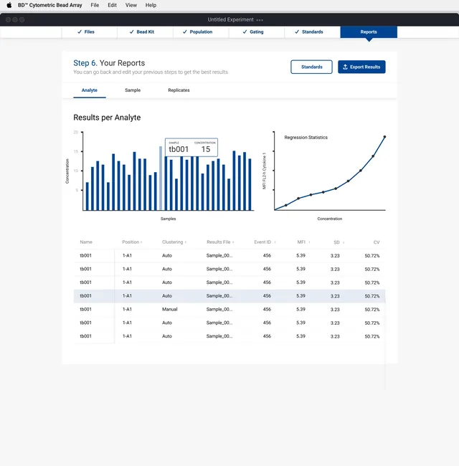Select the Reports step tab
Image resolution: width=459 pixels, height=466 pixels.
(x=369, y=32)
